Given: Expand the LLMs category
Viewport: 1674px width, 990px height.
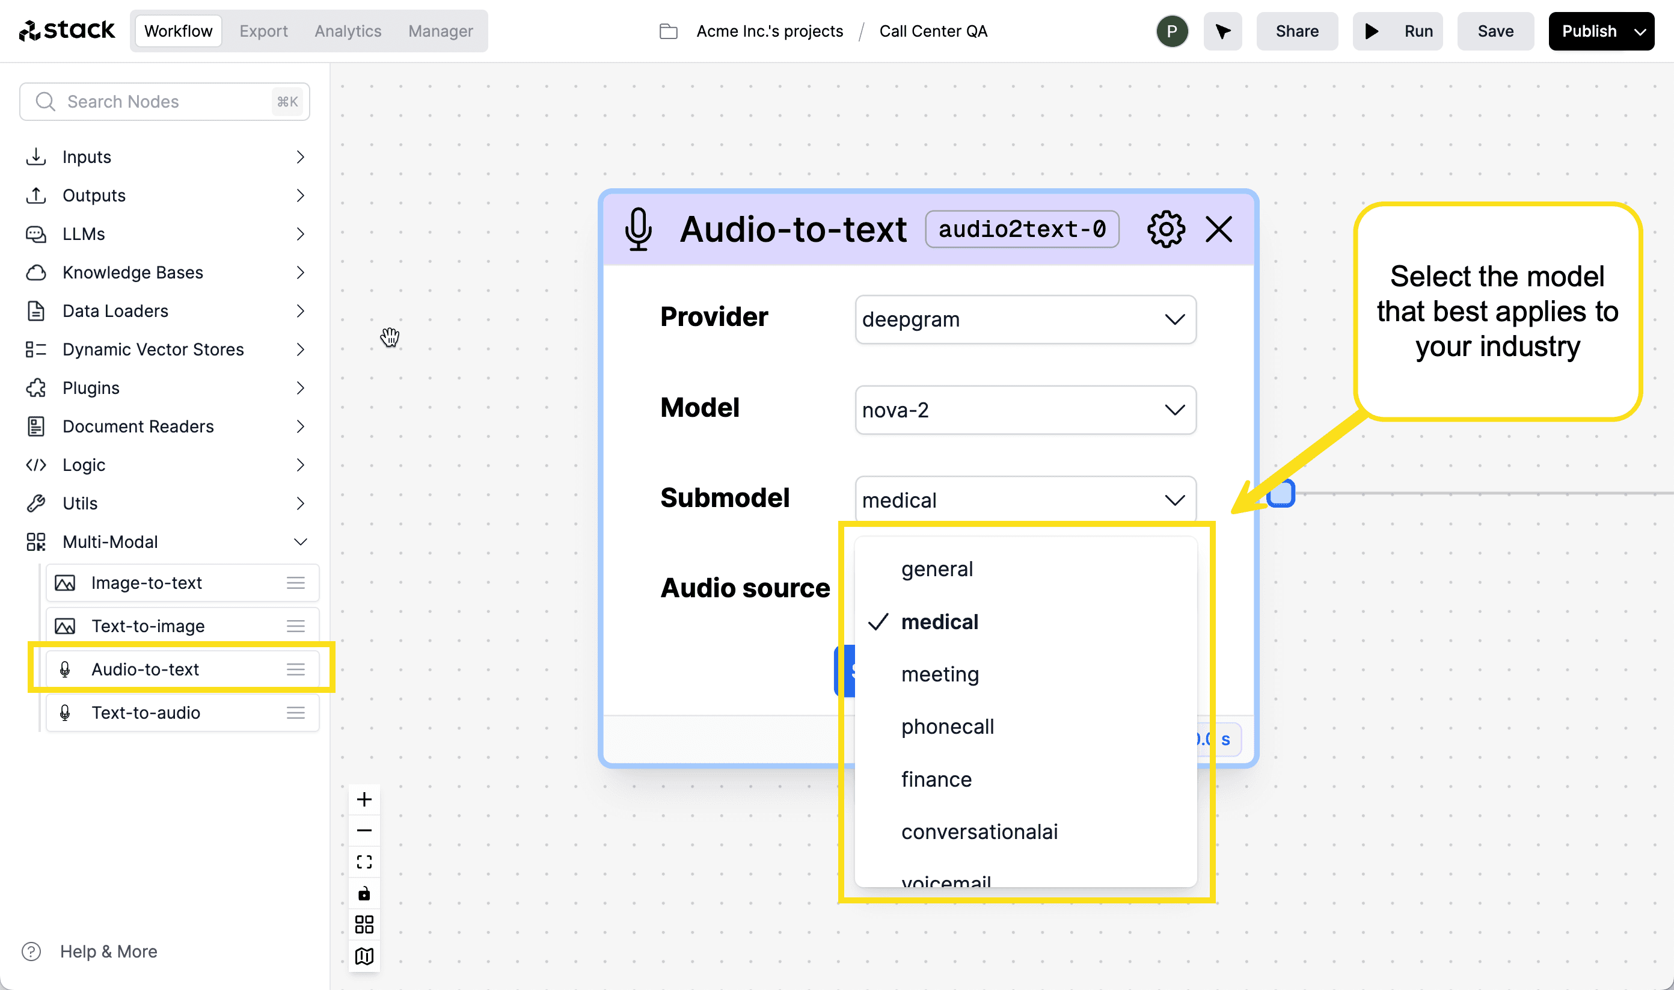Looking at the screenshot, I should point(165,234).
